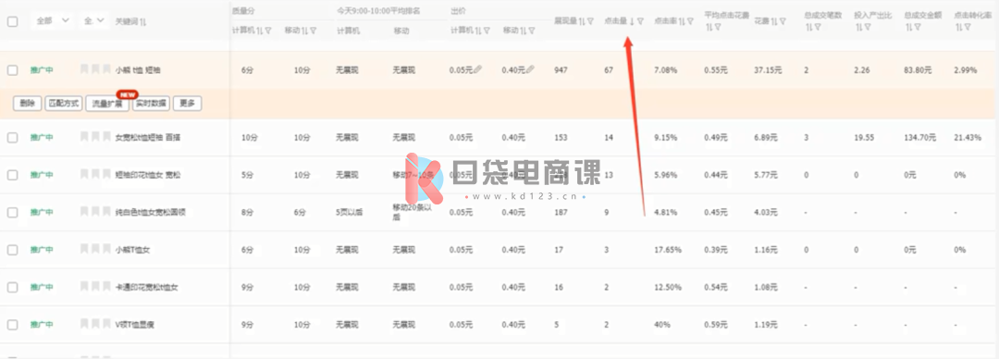Expand the 更多 options button
Screen dimensions: 999x359
(x=187, y=104)
